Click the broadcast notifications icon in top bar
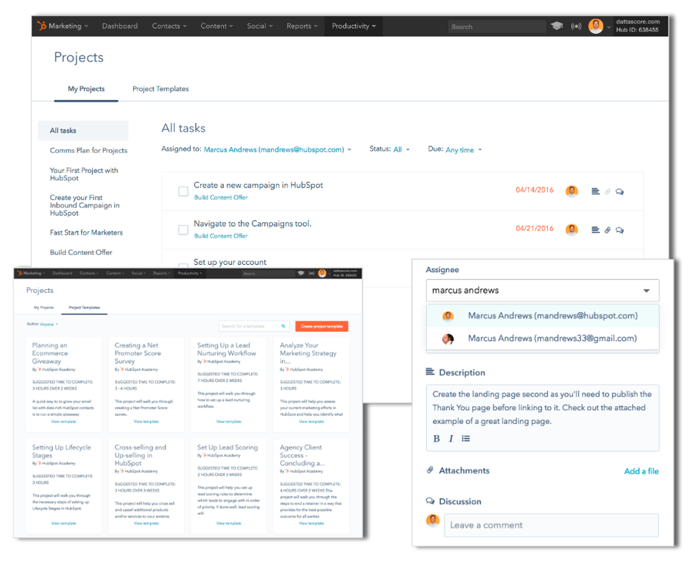The image size is (698, 563). pyautogui.click(x=575, y=26)
